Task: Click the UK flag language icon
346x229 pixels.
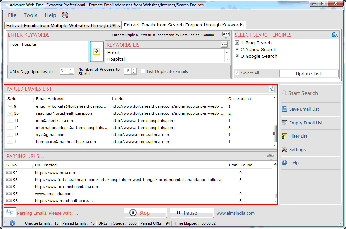Action: pyautogui.click(x=65, y=15)
